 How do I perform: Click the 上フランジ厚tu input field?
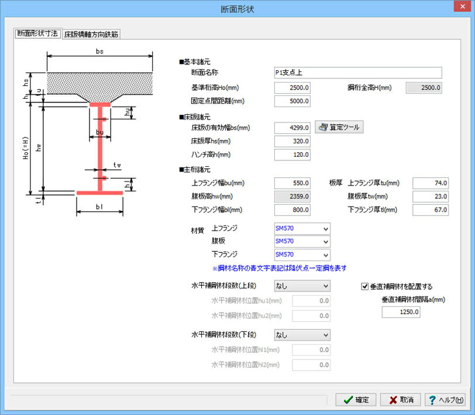click(x=431, y=183)
